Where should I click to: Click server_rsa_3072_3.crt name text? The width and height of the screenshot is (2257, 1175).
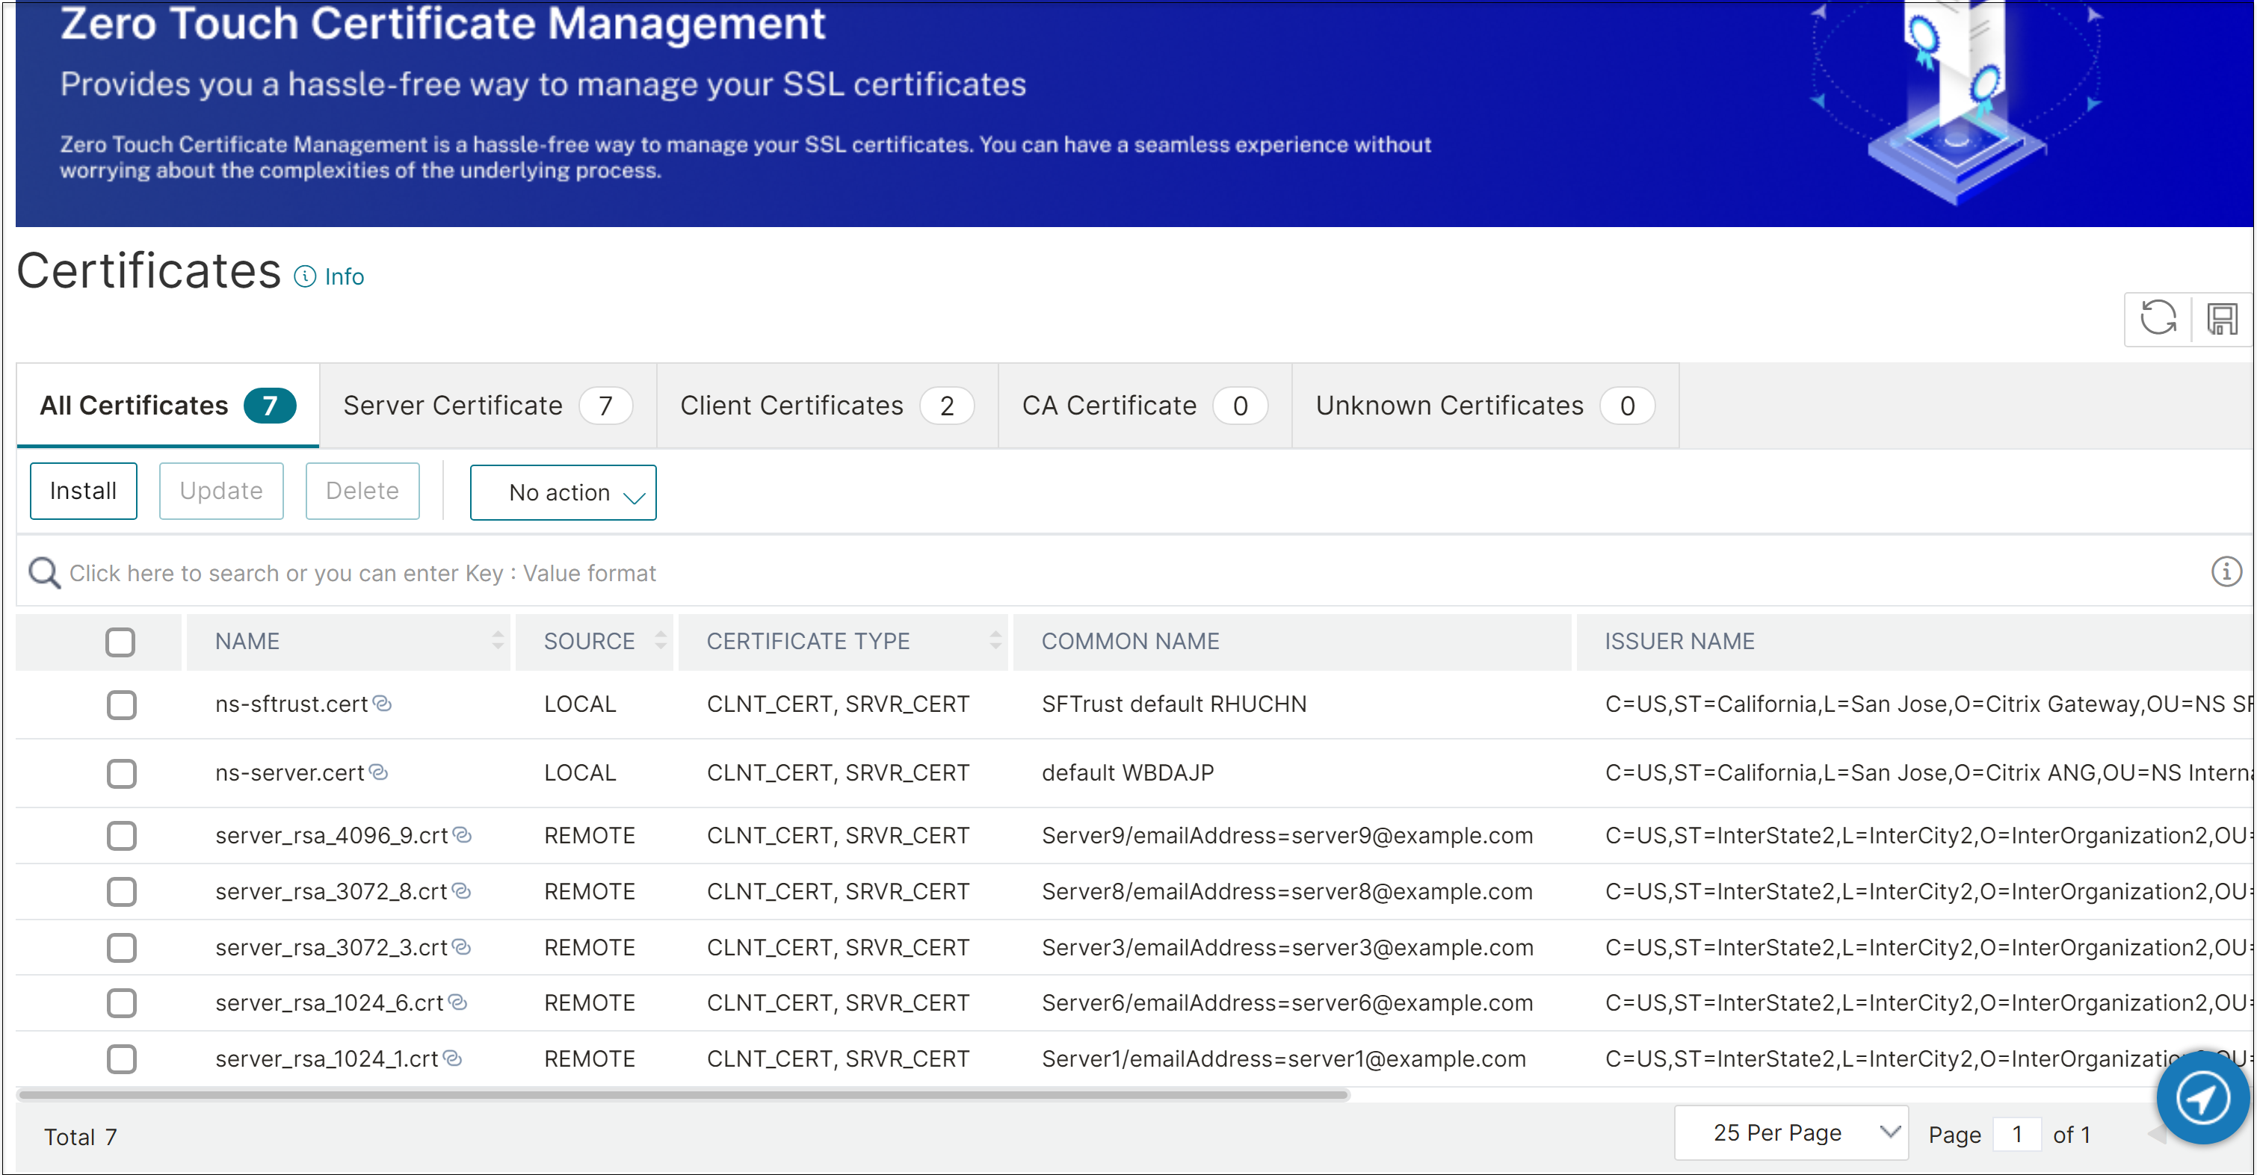coord(331,947)
